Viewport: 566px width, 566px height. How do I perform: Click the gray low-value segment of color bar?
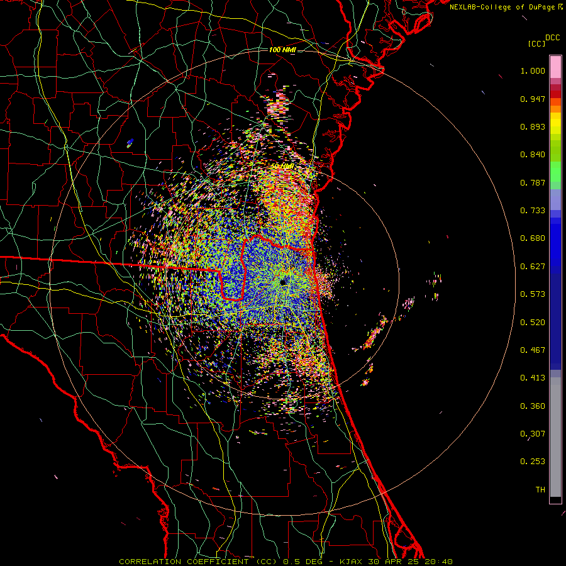point(555,437)
